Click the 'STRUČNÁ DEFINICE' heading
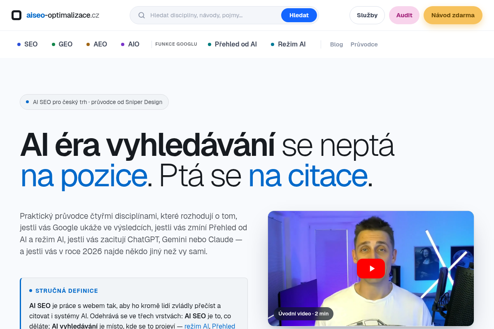494x329 pixels. coord(67,291)
